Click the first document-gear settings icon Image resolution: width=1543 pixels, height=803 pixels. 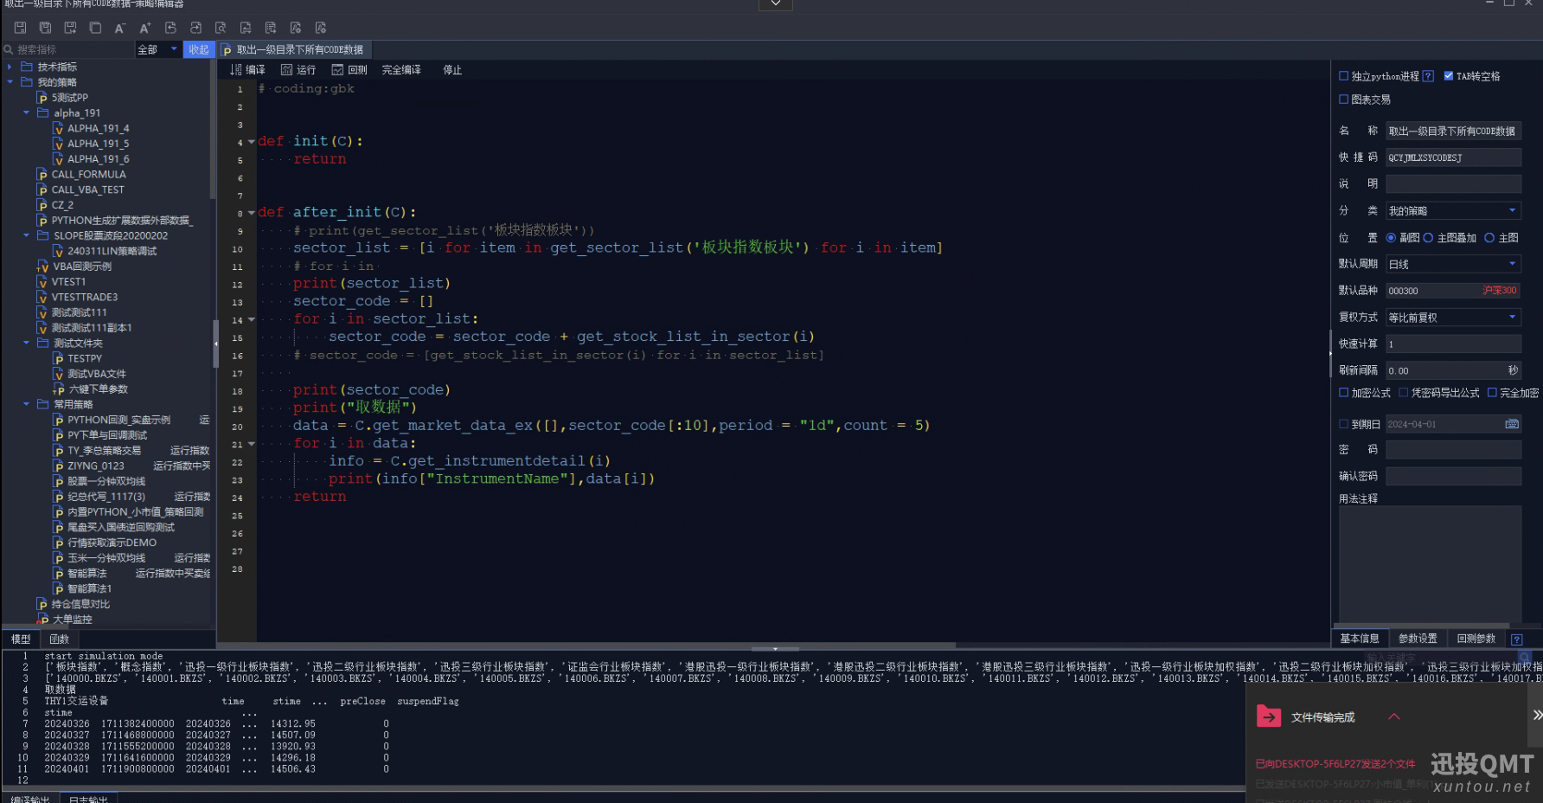click(x=296, y=28)
